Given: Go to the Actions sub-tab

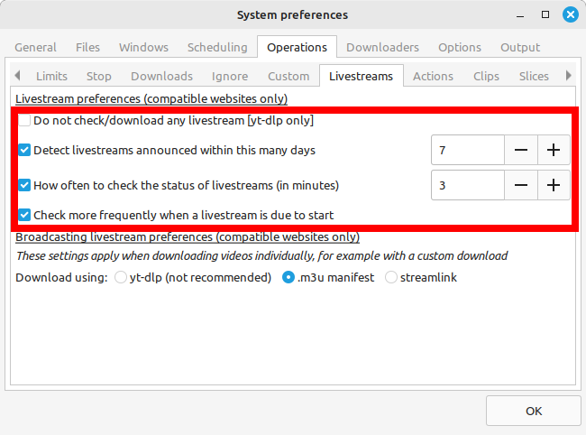Looking at the screenshot, I should (433, 77).
